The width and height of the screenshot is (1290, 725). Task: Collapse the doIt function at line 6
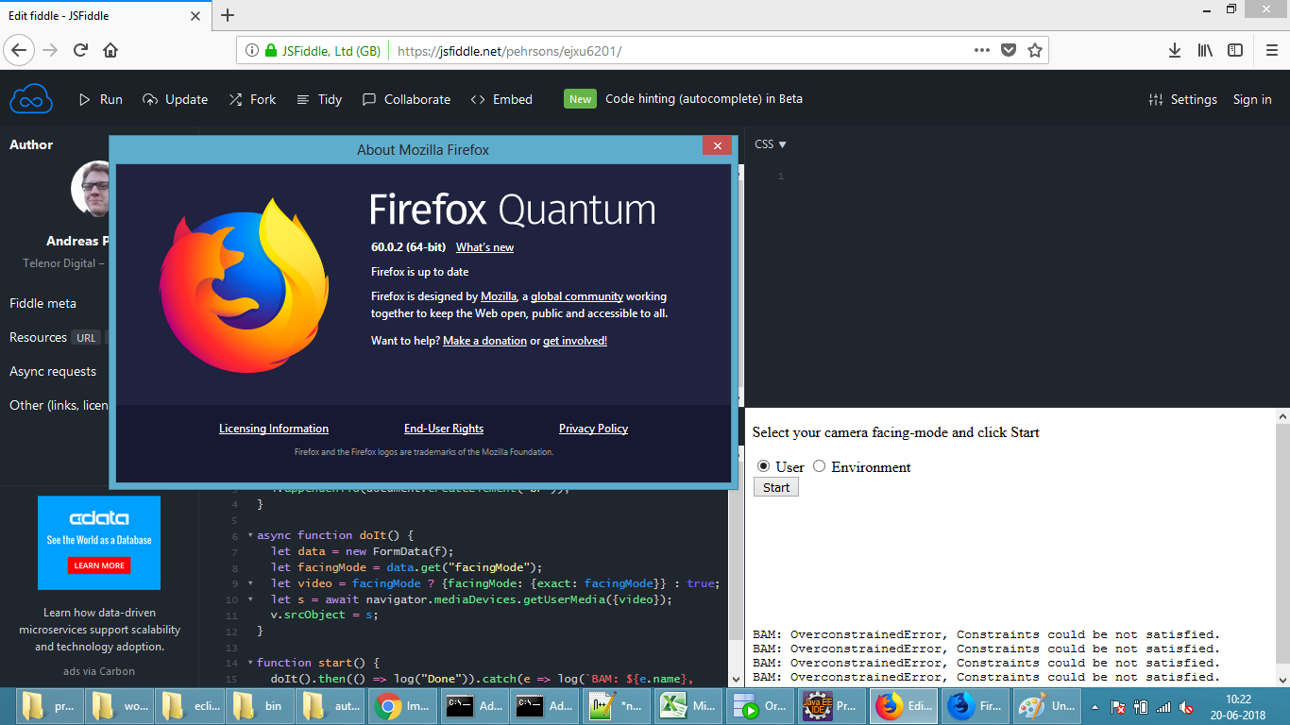(x=250, y=535)
